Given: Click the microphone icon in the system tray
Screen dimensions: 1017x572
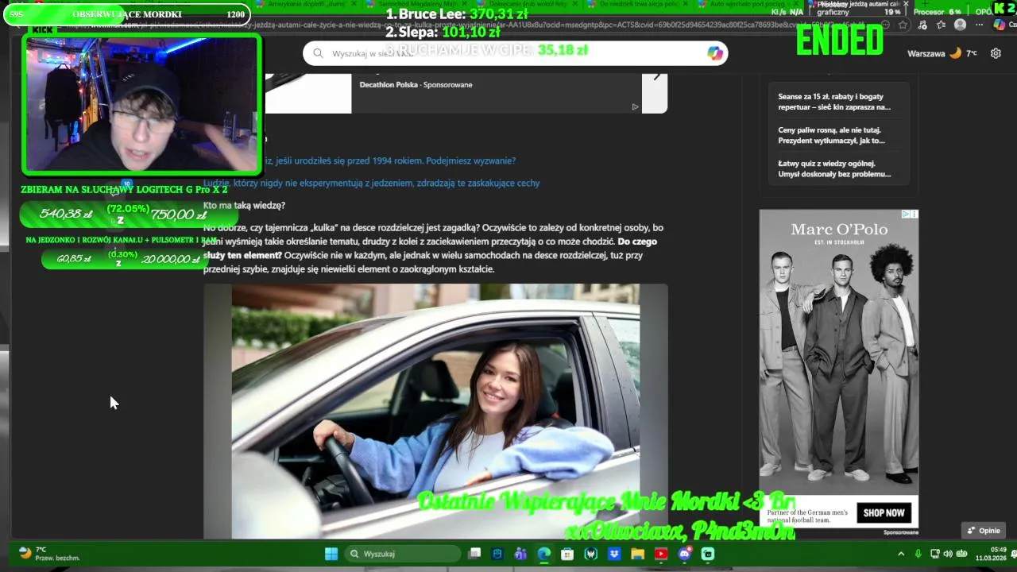Looking at the screenshot, I should (918, 554).
